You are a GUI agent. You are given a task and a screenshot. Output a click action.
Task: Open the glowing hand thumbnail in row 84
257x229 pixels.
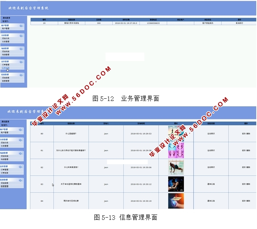pyautogui.click(x=176, y=201)
